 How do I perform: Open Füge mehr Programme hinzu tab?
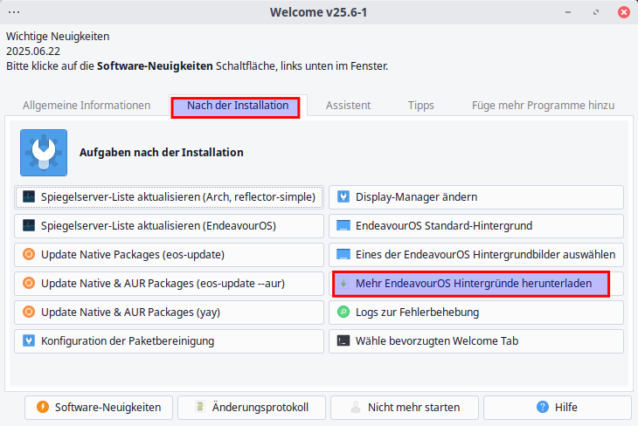point(543,106)
